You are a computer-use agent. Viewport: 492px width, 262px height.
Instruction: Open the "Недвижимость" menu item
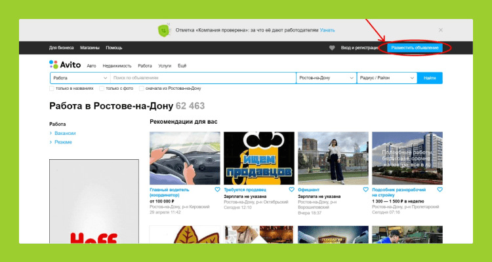click(x=117, y=66)
